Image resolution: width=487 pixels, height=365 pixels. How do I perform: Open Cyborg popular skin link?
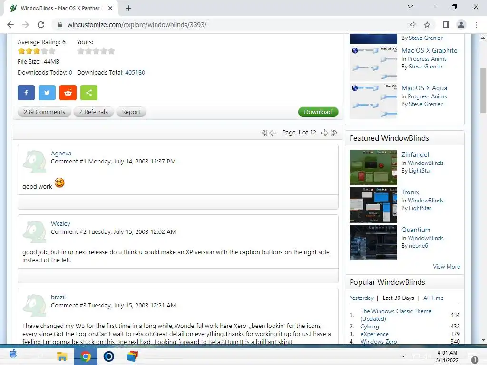tap(370, 327)
